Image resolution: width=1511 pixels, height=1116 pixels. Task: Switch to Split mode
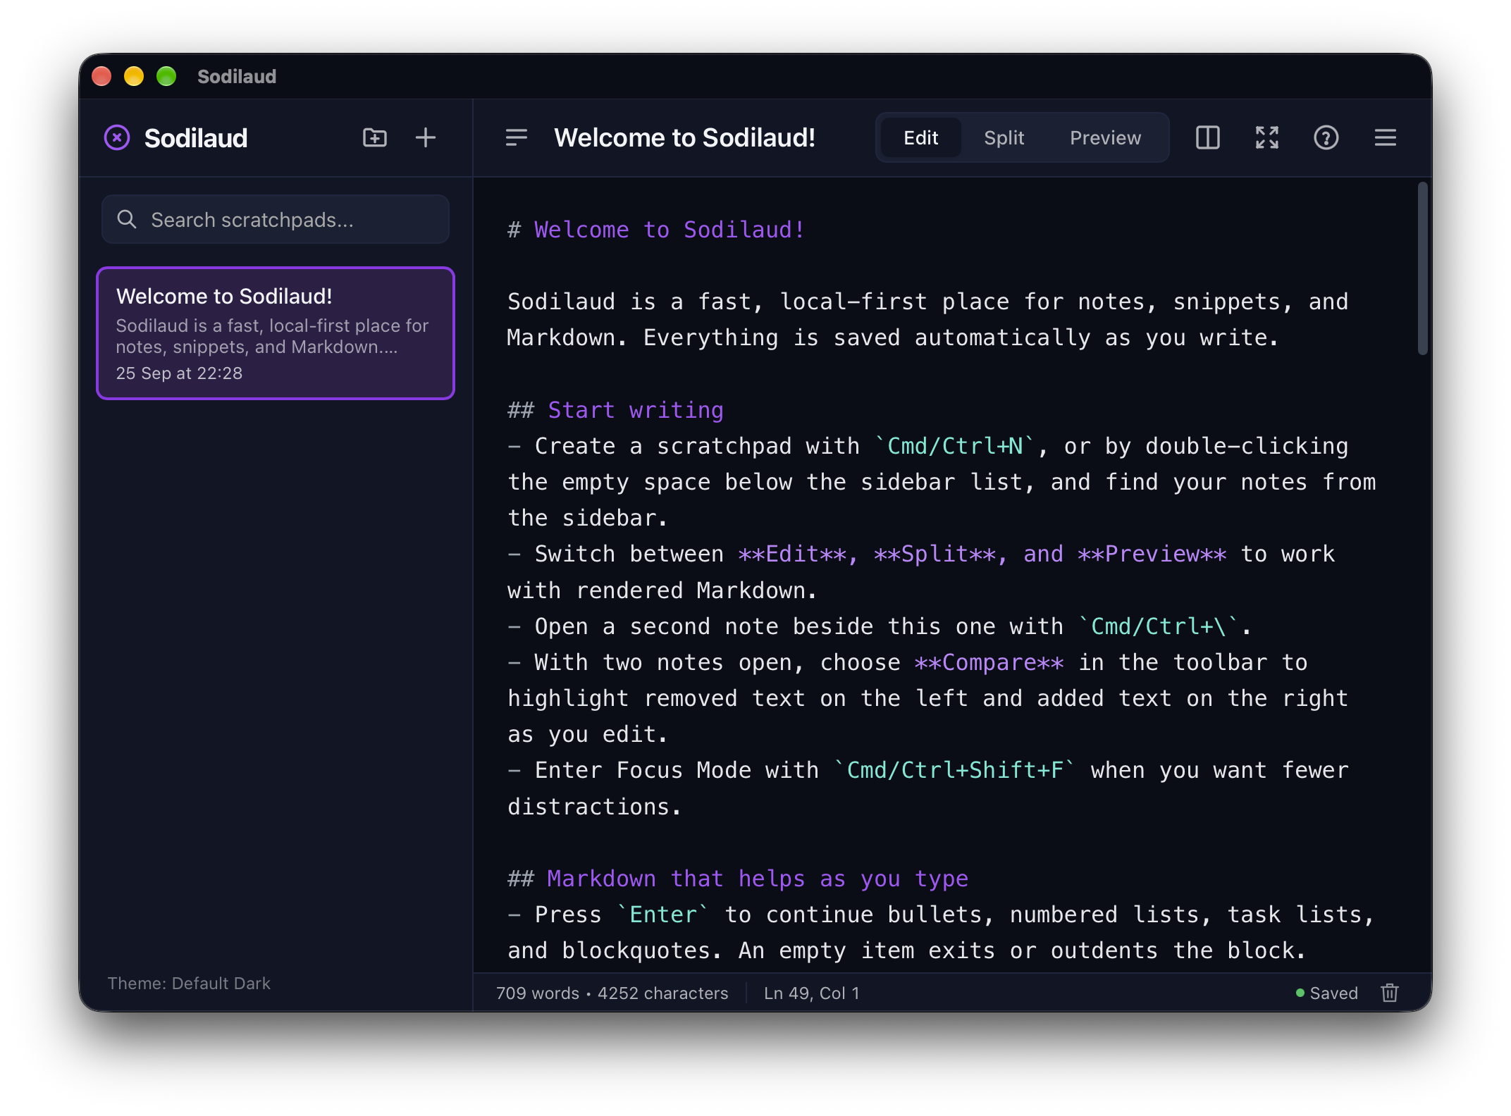coord(1004,137)
